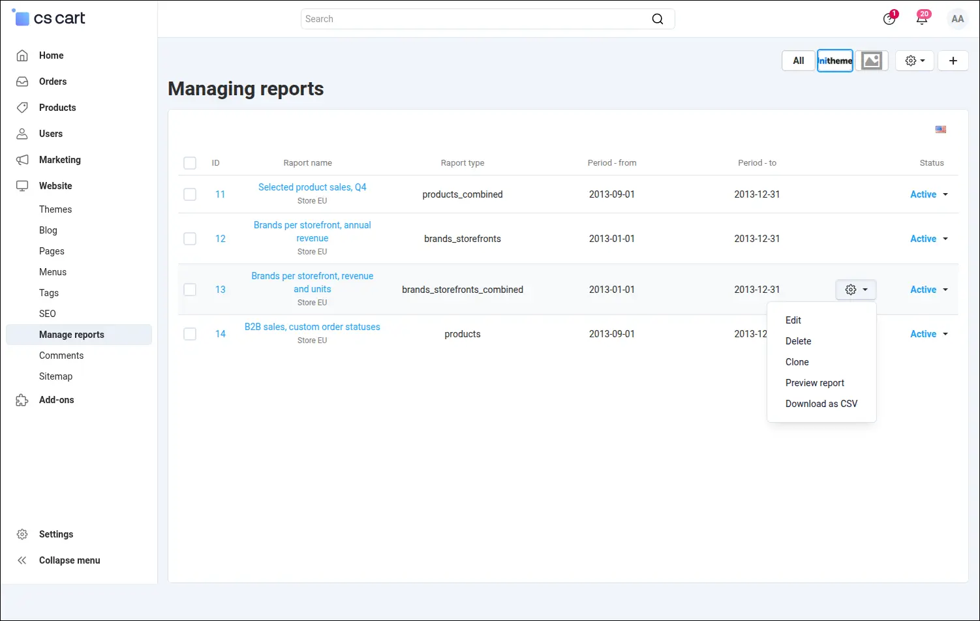This screenshot has width=980, height=621.
Task: Check the checkbox for report 12
Action: (190, 239)
